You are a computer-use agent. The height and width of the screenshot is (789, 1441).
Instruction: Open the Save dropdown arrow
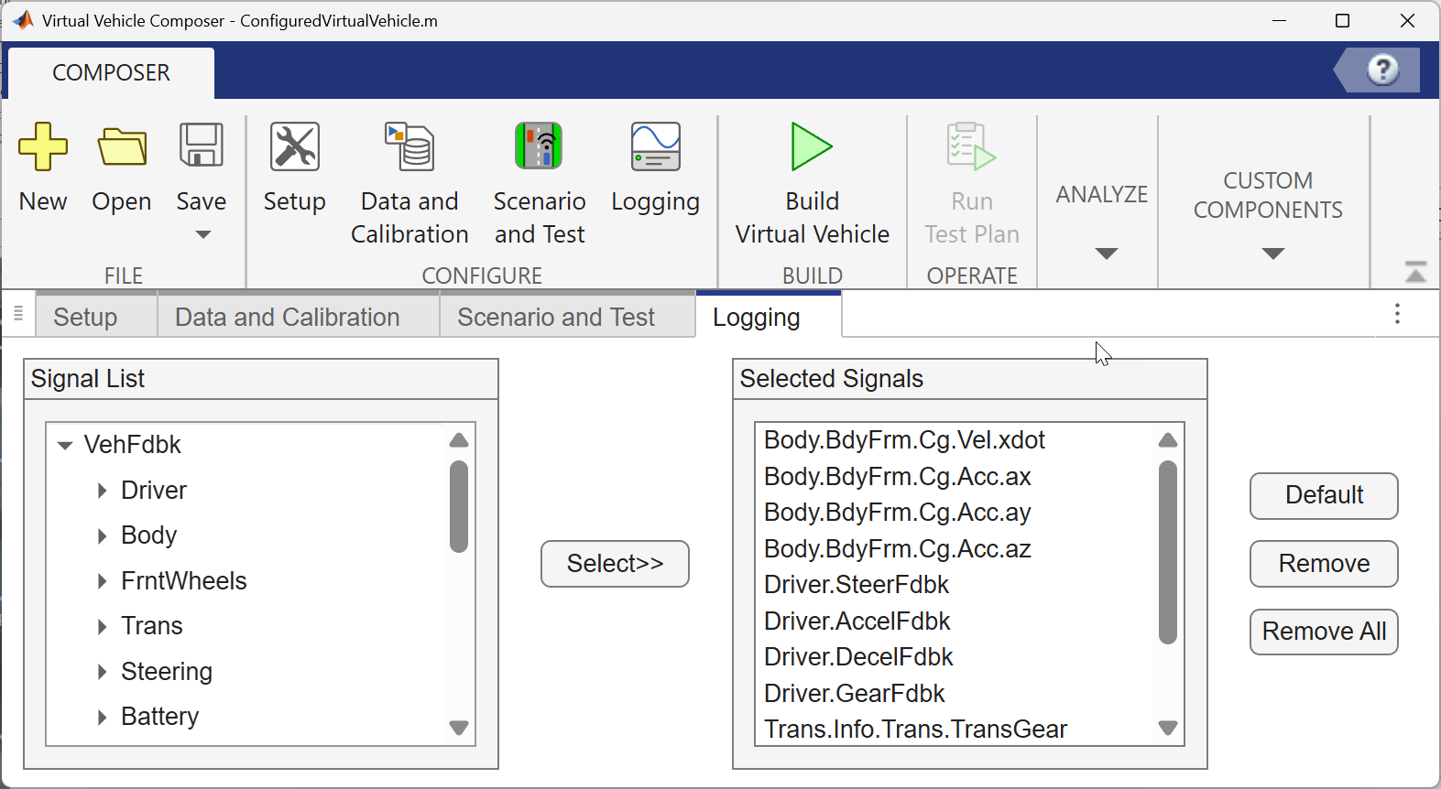pos(203,235)
